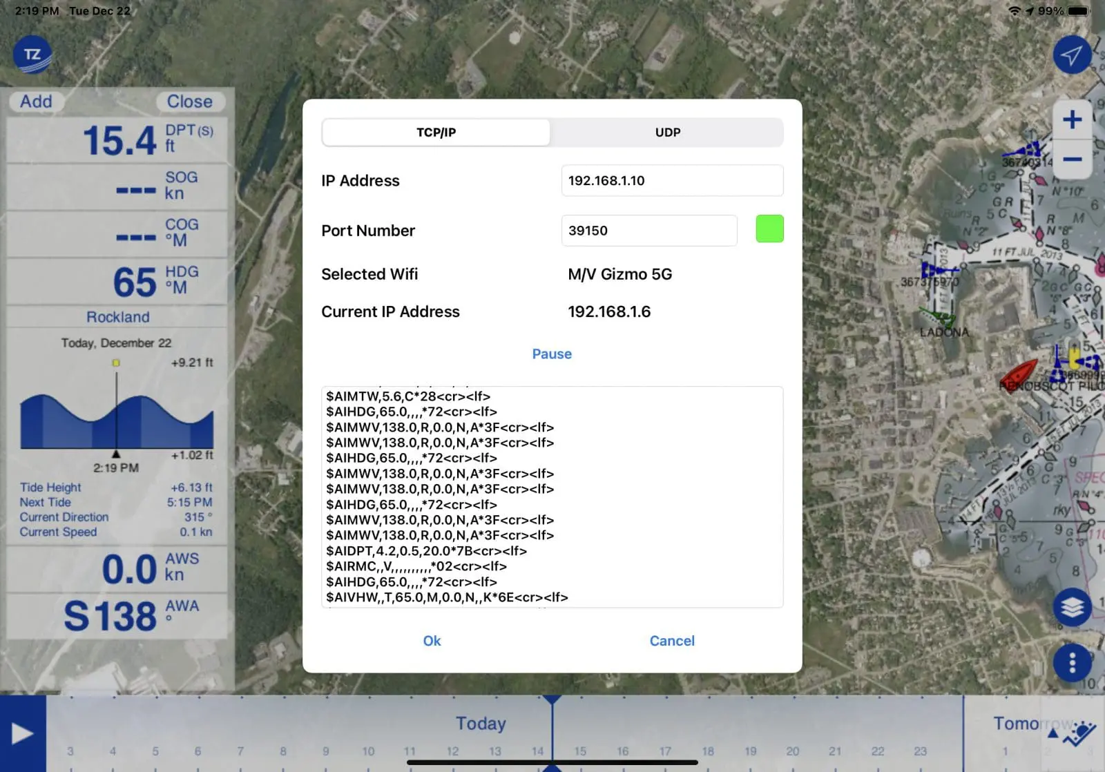Screen dimensions: 1105x772
Task: Click the Selected Wifi value M/V Gizmo 5G
Action: (x=620, y=274)
